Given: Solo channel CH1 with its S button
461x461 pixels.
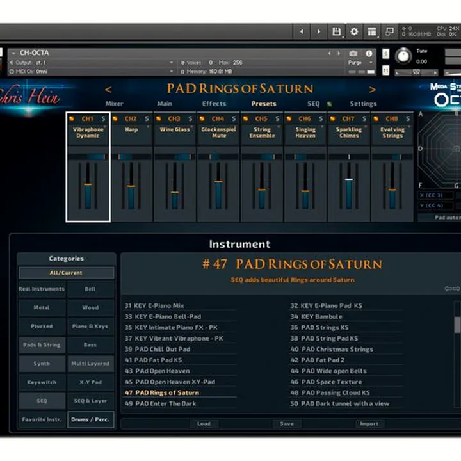Looking at the screenshot, I should 103,118.
